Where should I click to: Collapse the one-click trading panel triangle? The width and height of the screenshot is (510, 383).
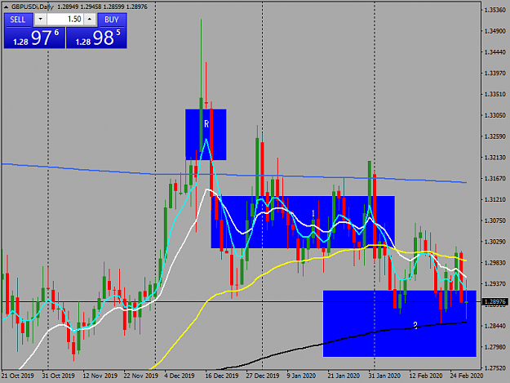tap(6, 7)
